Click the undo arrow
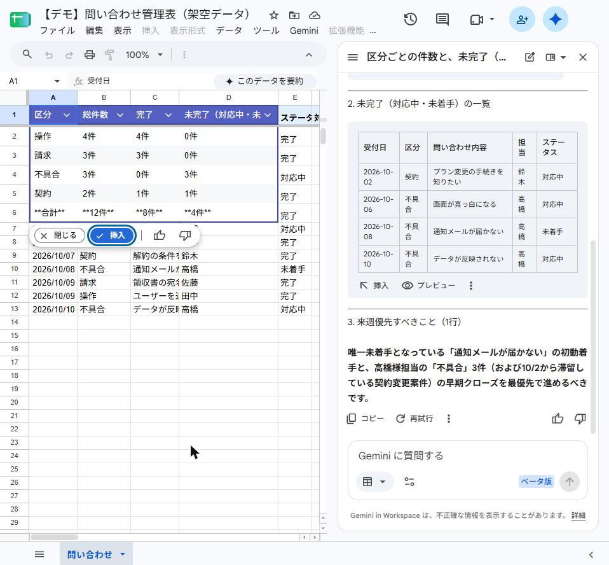This screenshot has width=609, height=565. 48,55
